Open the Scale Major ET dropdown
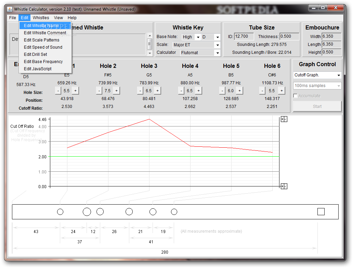This screenshot has height=268, width=353. [x=196, y=45]
